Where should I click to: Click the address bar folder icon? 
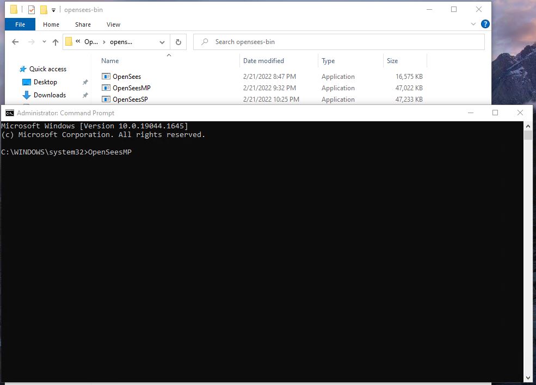coord(69,42)
